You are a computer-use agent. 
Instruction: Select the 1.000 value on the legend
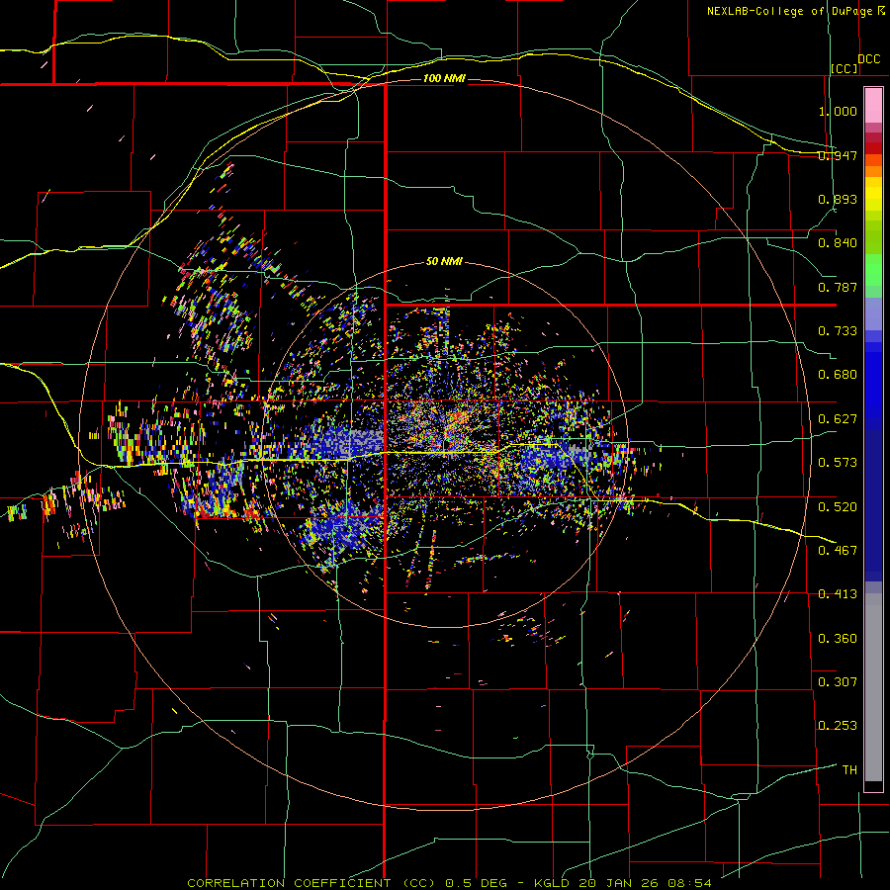tap(838, 111)
